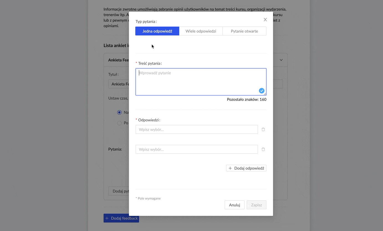Select the "Jedna odpowiedź" question type tab
The image size is (383, 231).
157,31
